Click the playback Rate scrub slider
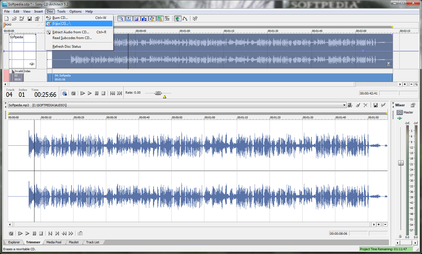The height and width of the screenshot is (254, 422). coord(158,93)
